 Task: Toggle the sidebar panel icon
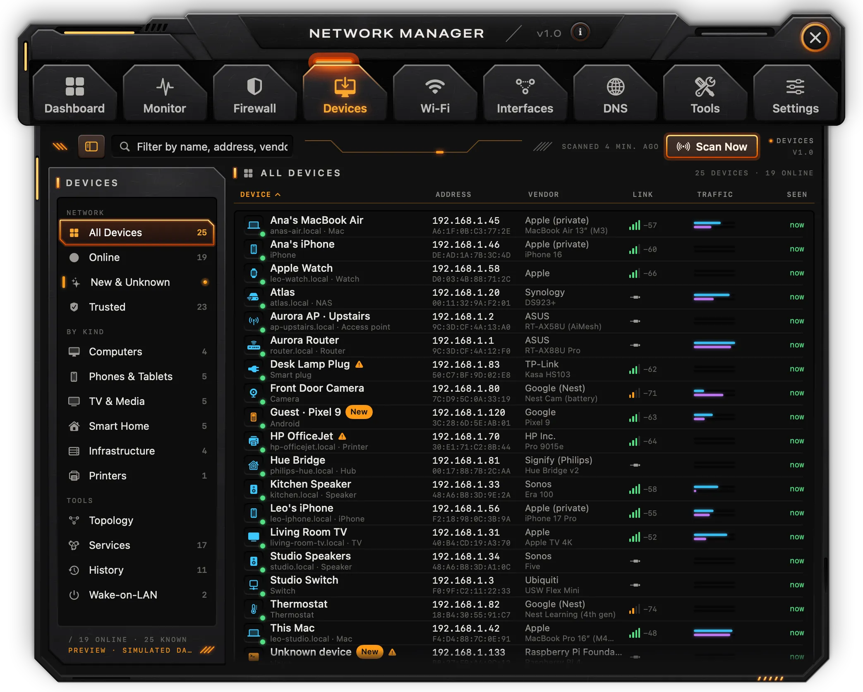(x=91, y=146)
